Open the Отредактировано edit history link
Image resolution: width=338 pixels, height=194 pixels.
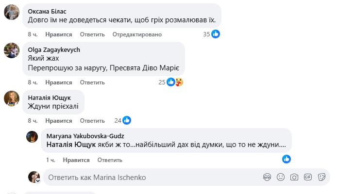136,34
